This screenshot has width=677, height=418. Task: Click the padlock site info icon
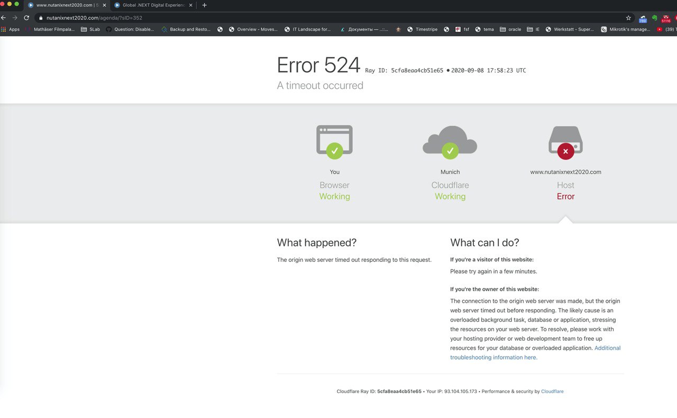40,17
